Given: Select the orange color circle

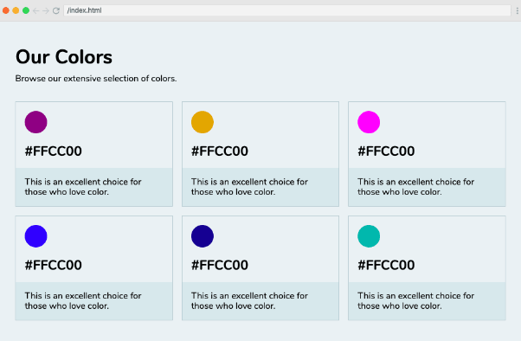Looking at the screenshot, I should (x=203, y=122).
